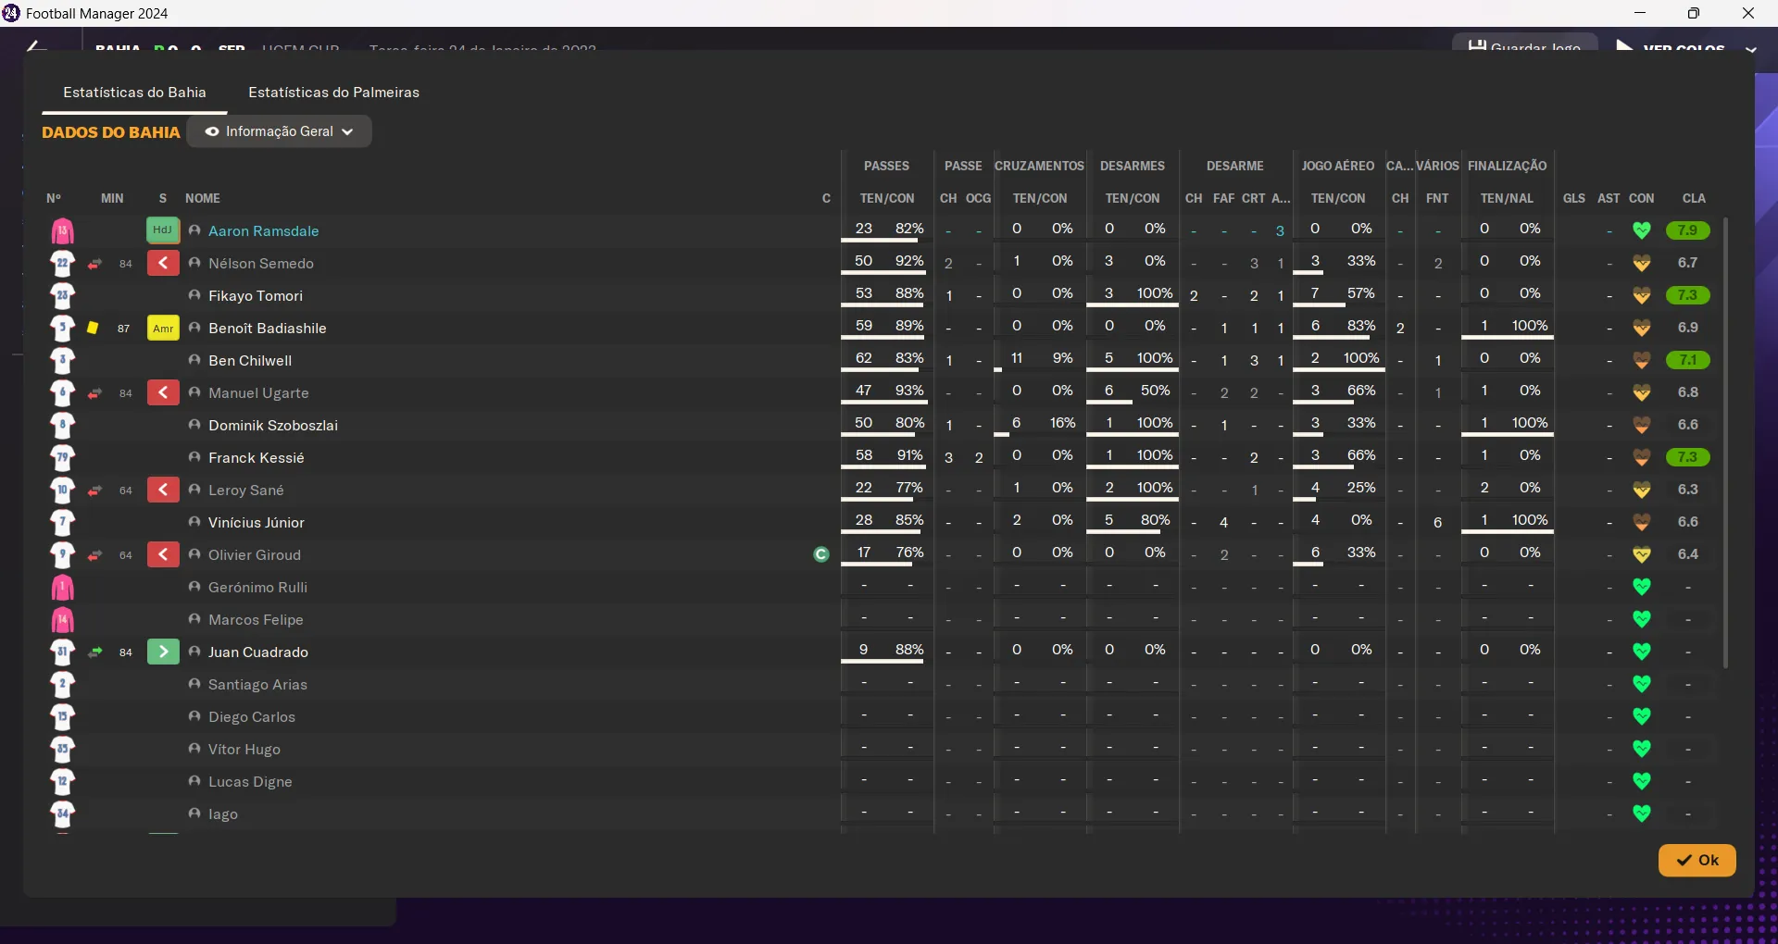Open the Informação Geral view dropdown
Image resolution: width=1778 pixels, height=944 pixels.
coord(279,131)
